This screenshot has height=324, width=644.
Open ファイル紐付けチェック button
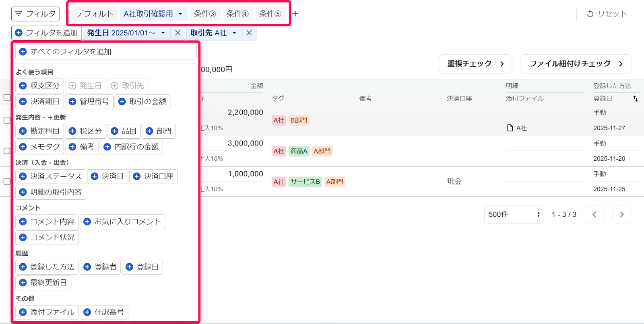point(576,64)
